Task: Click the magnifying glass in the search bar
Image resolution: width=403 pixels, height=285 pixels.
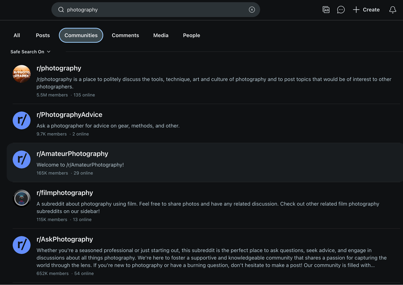Action: [61, 10]
